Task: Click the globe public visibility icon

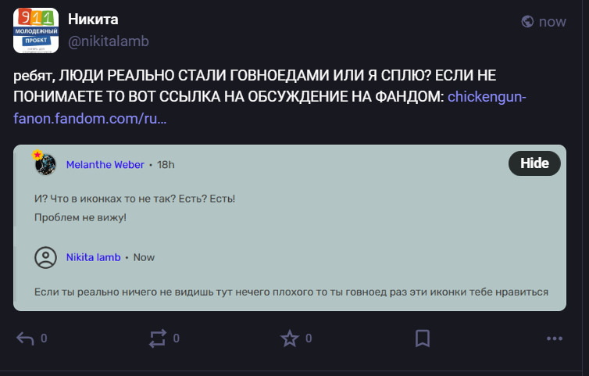Action: coord(528,22)
